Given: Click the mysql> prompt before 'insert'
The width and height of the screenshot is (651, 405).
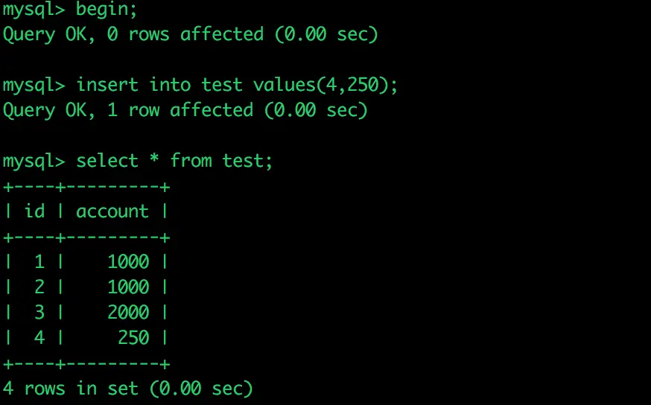Looking at the screenshot, I should pos(34,85).
